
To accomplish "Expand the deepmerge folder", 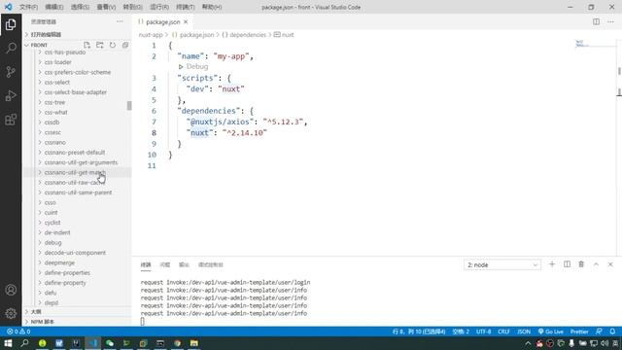I will point(59,262).
